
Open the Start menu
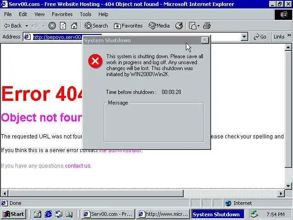click(x=13, y=214)
